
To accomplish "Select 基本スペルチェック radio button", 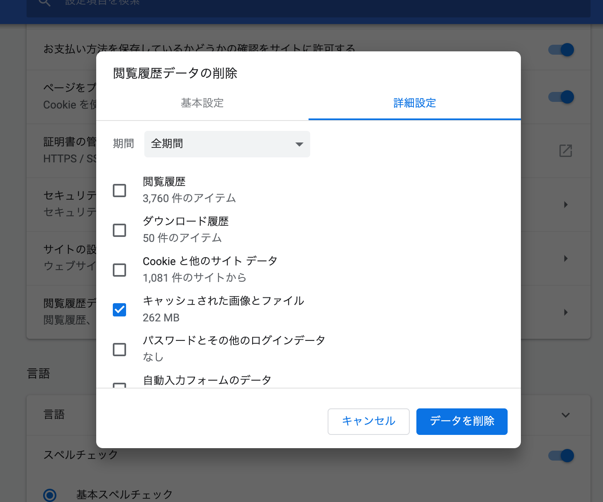I will pyautogui.click(x=50, y=495).
